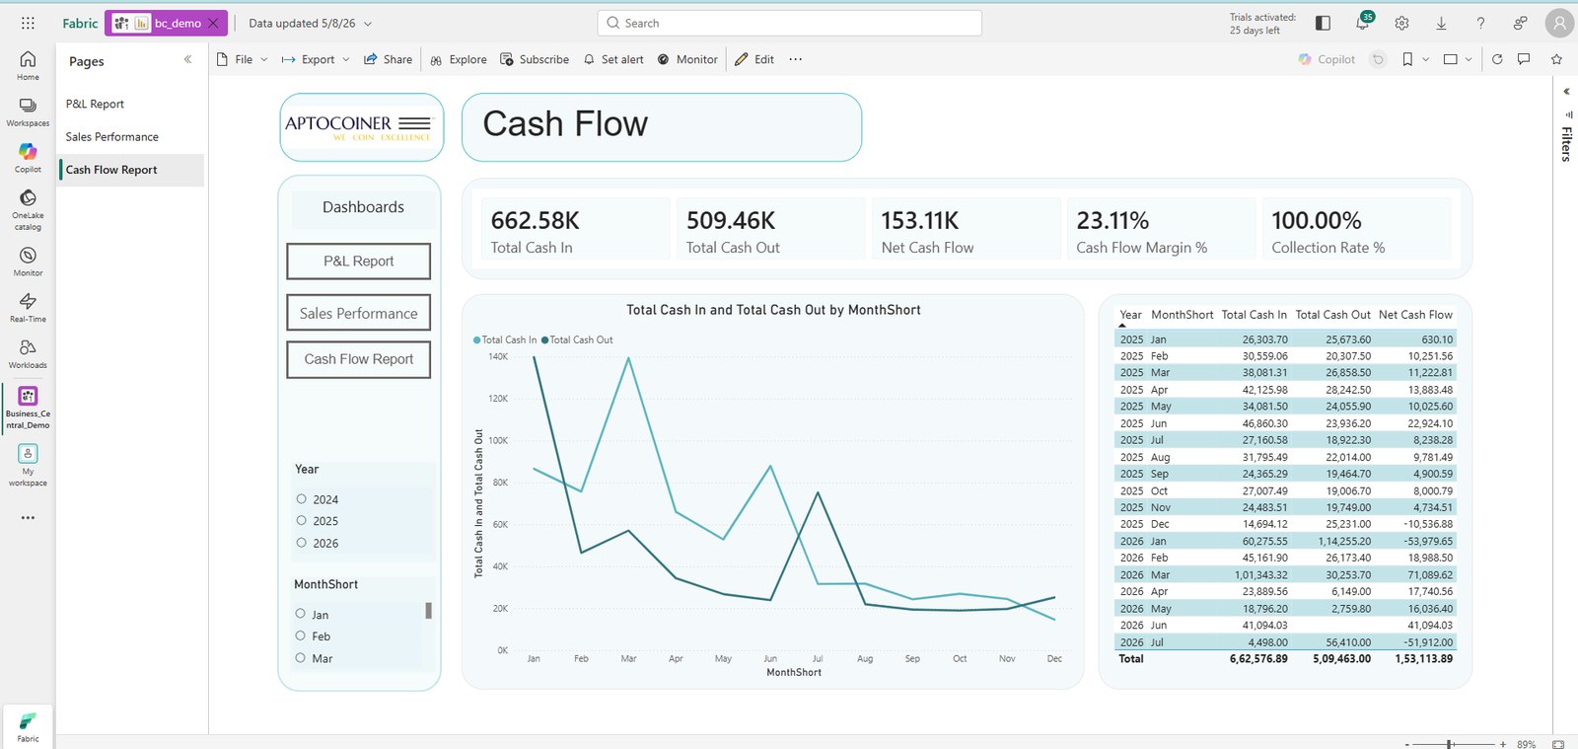This screenshot has height=749, width=1578.
Task: Click the Search input field
Action: coord(789,23)
